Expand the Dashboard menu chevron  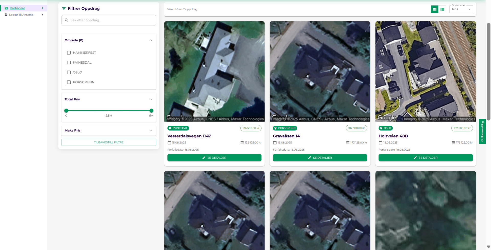(42, 8)
